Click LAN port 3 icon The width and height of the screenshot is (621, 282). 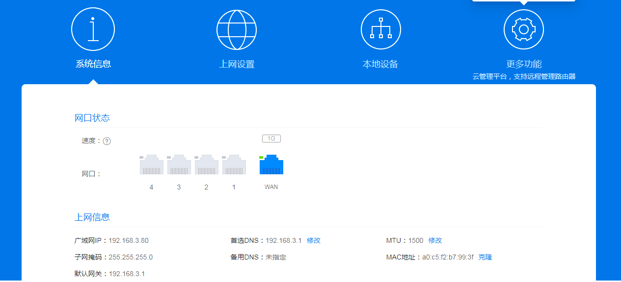179,165
